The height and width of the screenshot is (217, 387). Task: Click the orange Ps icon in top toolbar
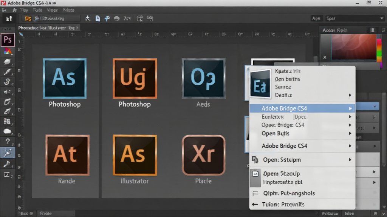pos(28,18)
